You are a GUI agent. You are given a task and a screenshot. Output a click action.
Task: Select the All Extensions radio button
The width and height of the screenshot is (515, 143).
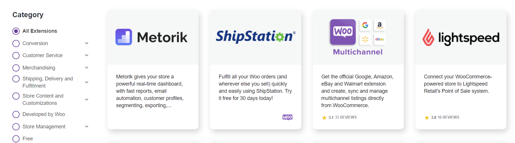coord(16,31)
